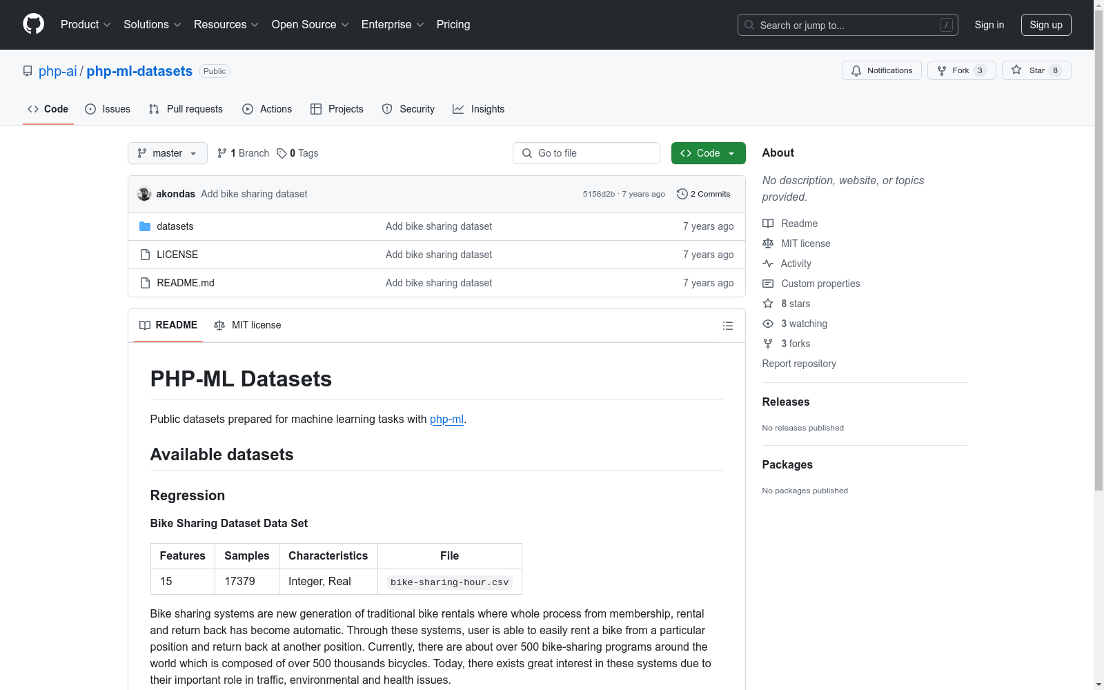Click the Public repository badge
The width and height of the screenshot is (1104, 690).
pyautogui.click(x=215, y=71)
